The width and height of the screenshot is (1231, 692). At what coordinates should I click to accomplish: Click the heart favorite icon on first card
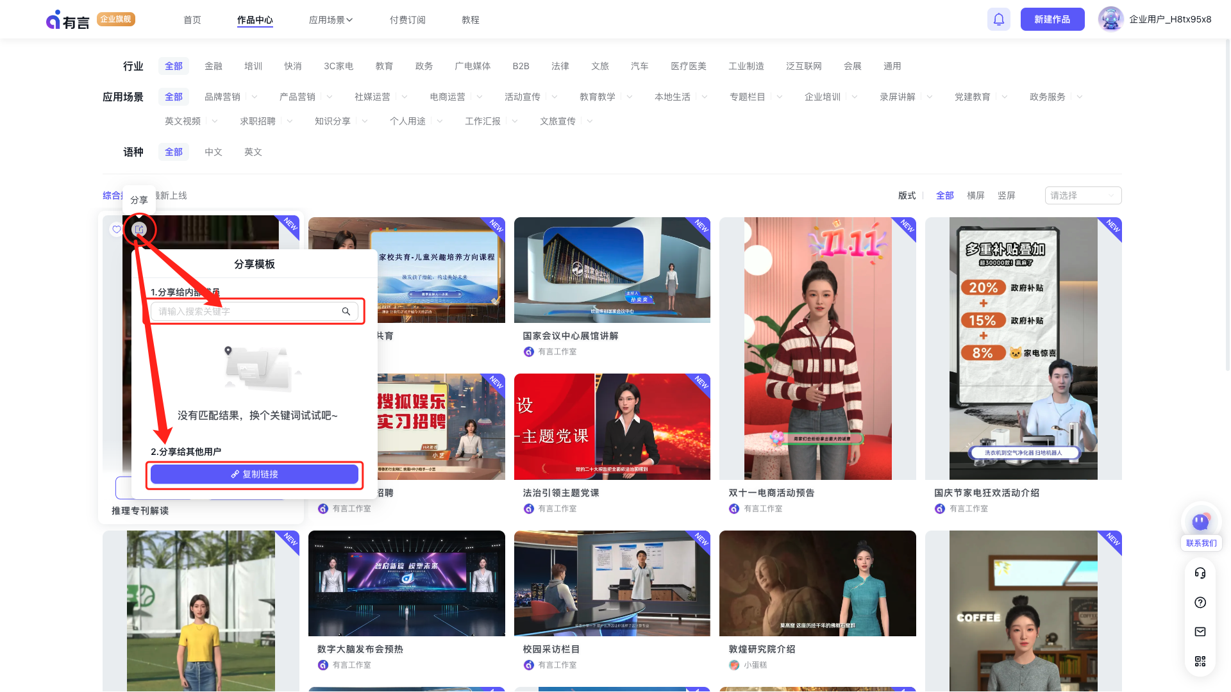pyautogui.click(x=117, y=229)
